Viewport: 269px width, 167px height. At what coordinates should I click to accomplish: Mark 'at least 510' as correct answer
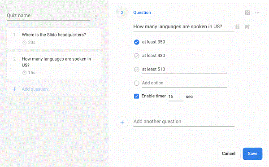(137, 70)
